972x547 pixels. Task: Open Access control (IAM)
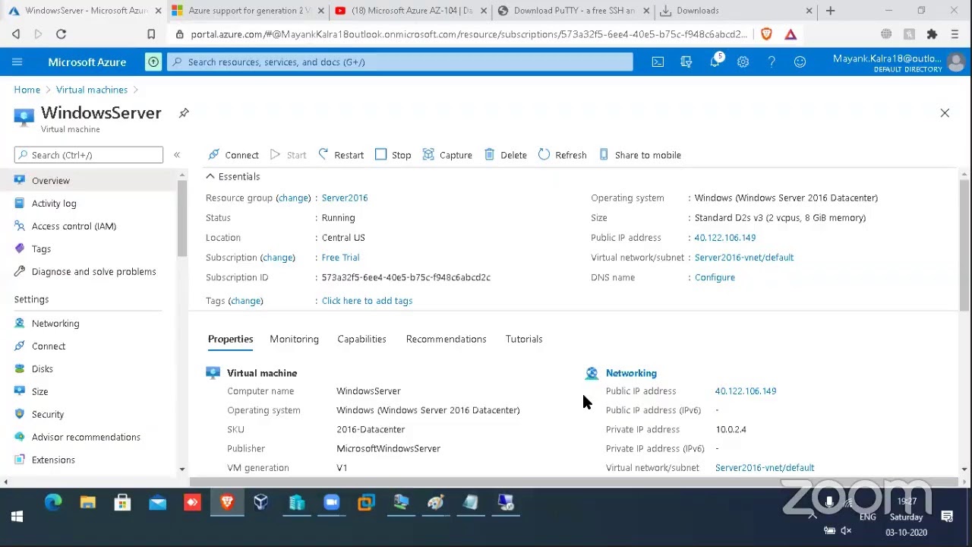click(74, 226)
